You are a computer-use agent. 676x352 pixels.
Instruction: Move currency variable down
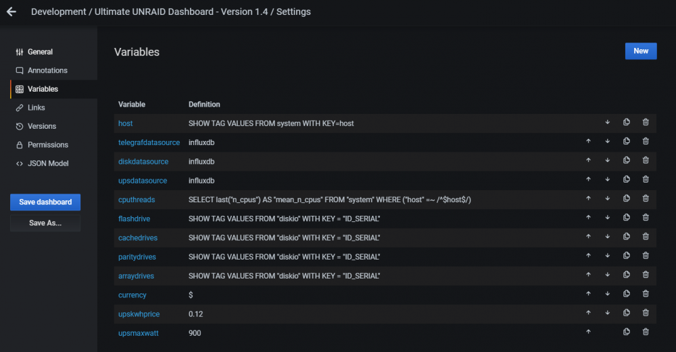coord(608,293)
